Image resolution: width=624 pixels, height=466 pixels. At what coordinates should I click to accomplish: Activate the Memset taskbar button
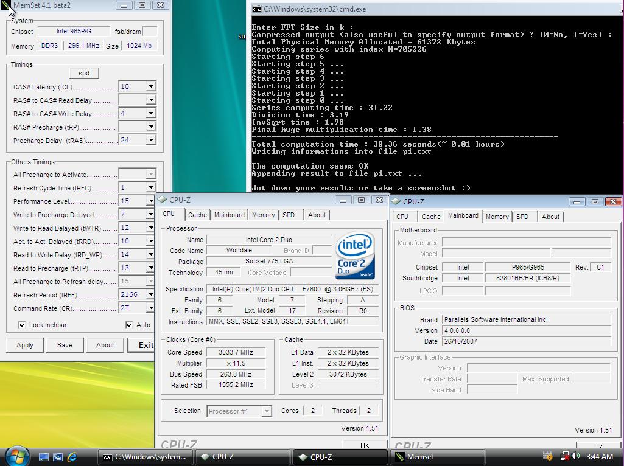click(x=438, y=457)
